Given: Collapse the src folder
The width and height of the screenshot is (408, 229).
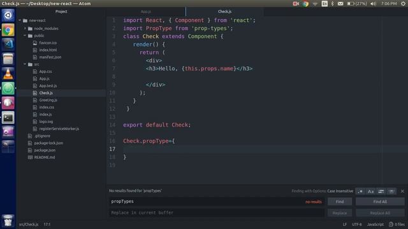Looking at the screenshot, I should pyautogui.click(x=25, y=64).
